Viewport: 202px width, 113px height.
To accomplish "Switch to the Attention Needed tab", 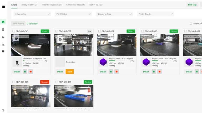I will tap(52, 5).
